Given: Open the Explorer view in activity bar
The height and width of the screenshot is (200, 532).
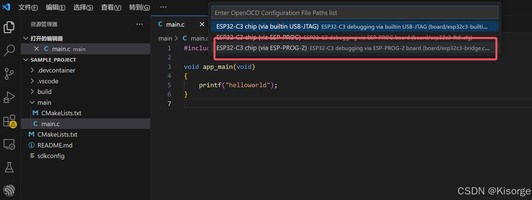Looking at the screenshot, I should pos(9,27).
